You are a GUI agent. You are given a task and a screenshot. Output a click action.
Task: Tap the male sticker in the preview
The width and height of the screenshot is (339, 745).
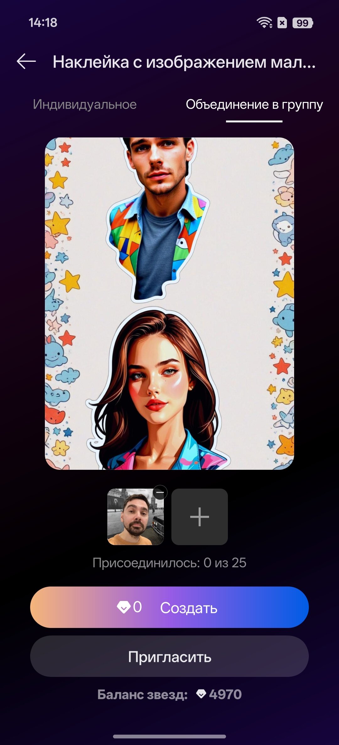(159, 217)
